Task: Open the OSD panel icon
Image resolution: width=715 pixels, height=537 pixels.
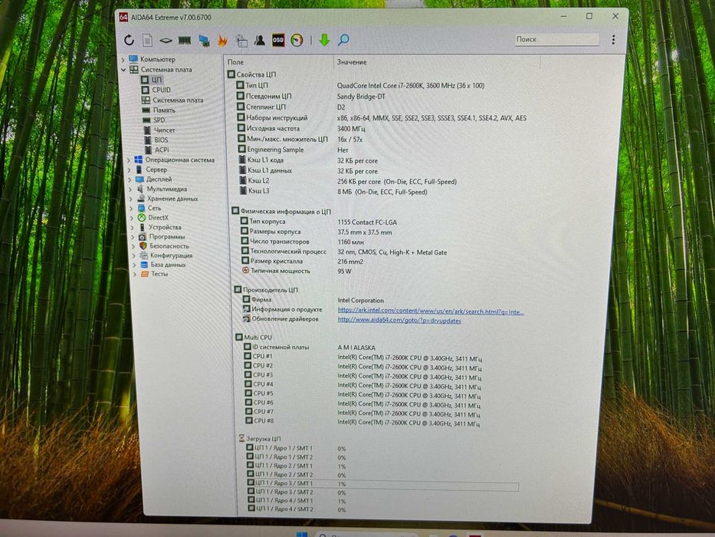Action: pos(278,40)
